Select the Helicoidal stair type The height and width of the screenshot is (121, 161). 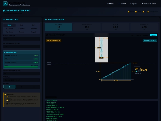point(34,28)
